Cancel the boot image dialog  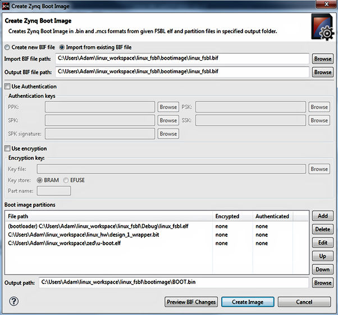[x=304, y=302]
